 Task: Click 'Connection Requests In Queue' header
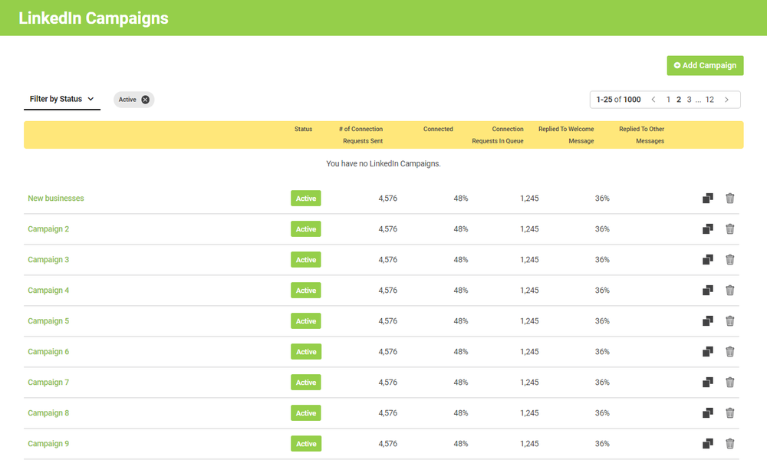[x=498, y=135]
